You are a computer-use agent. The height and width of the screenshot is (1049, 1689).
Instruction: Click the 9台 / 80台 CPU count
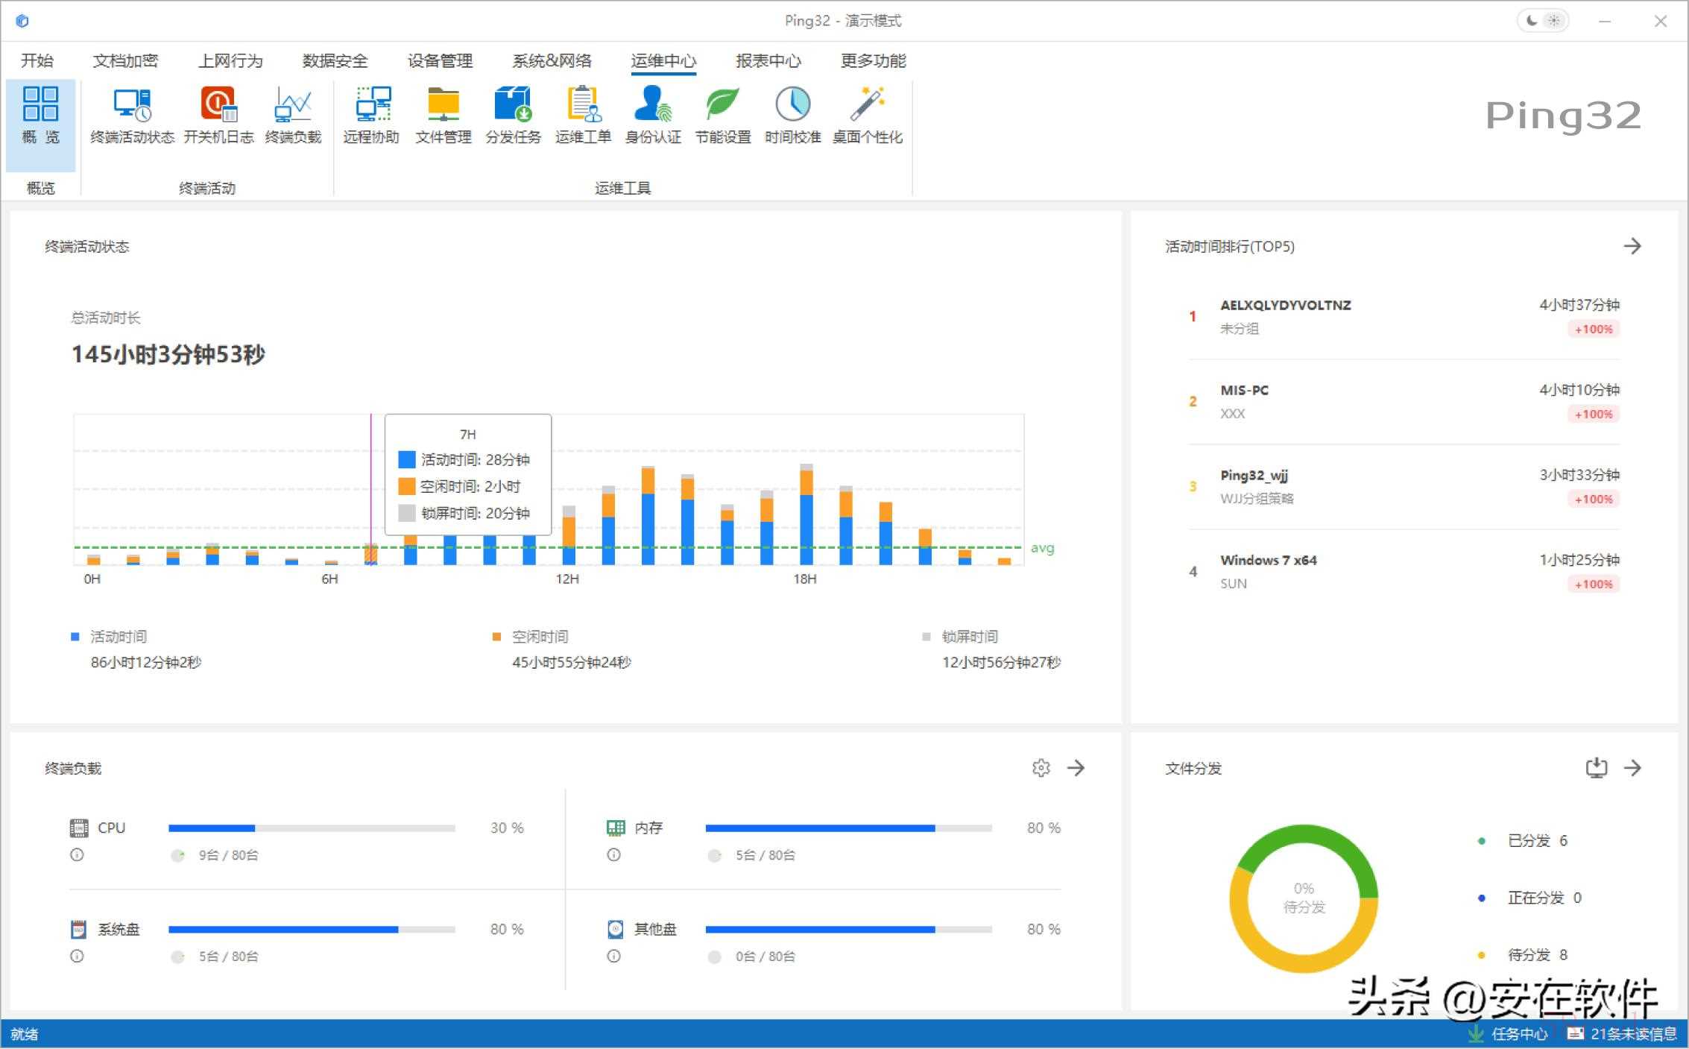point(228,855)
